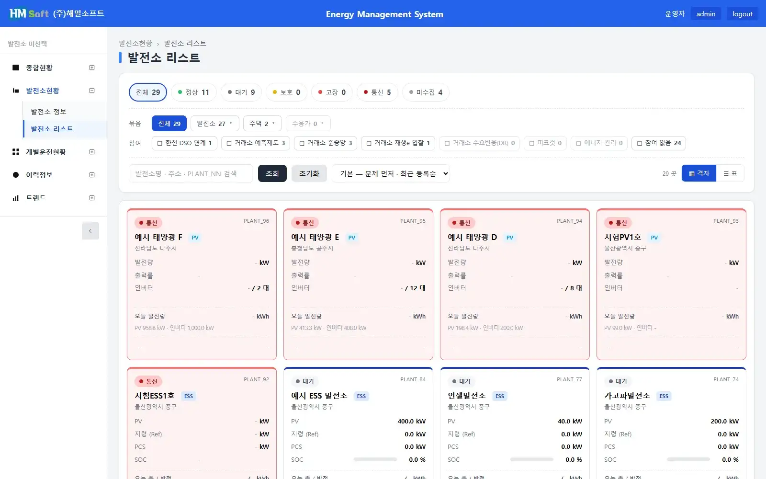This screenshot has height=479, width=766.
Task: Click PV badge on 시험PV1호
Action: [654, 238]
